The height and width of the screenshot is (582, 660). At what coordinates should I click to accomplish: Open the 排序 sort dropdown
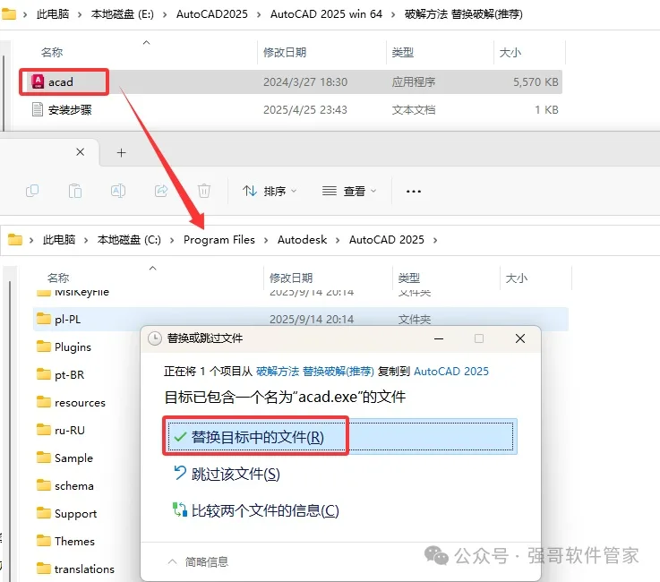pyautogui.click(x=270, y=191)
